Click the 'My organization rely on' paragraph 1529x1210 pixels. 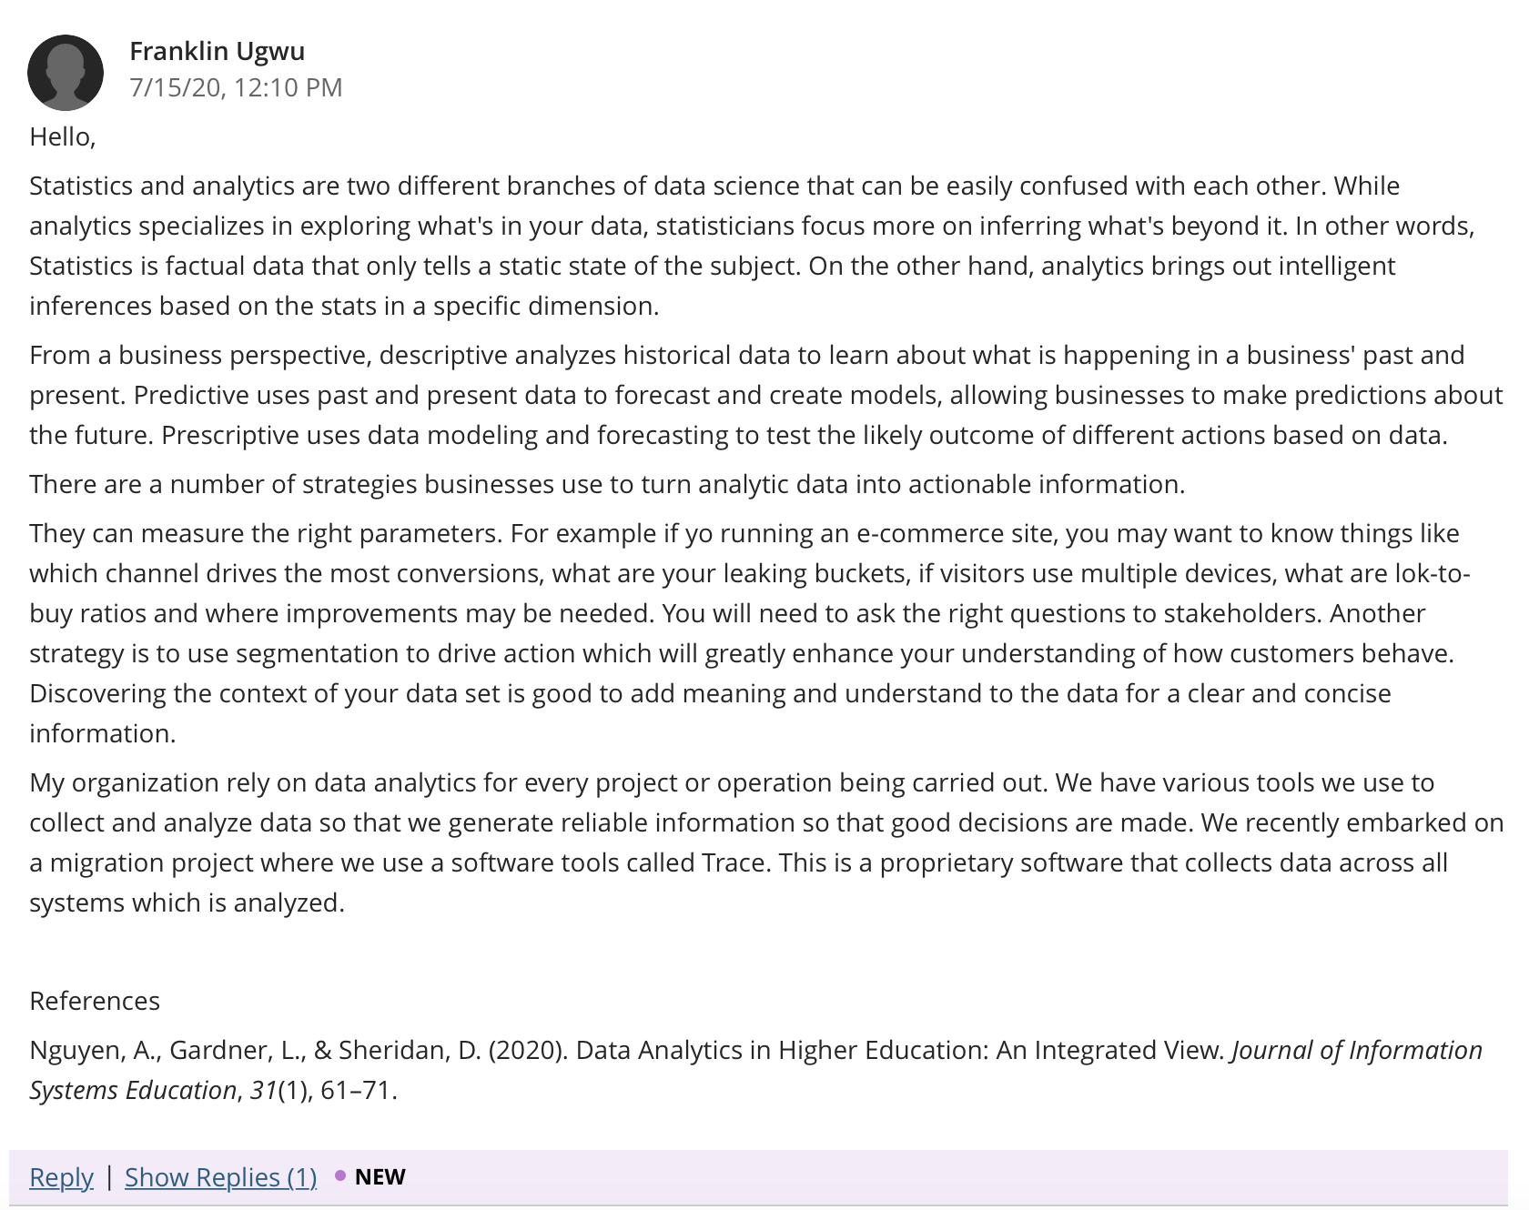[764, 842]
